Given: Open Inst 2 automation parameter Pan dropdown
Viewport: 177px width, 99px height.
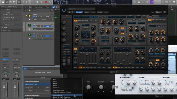Looking at the screenshot, I should coord(47,39).
